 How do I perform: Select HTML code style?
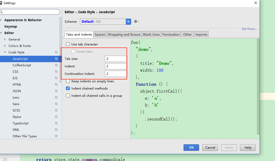click(x=17, y=85)
